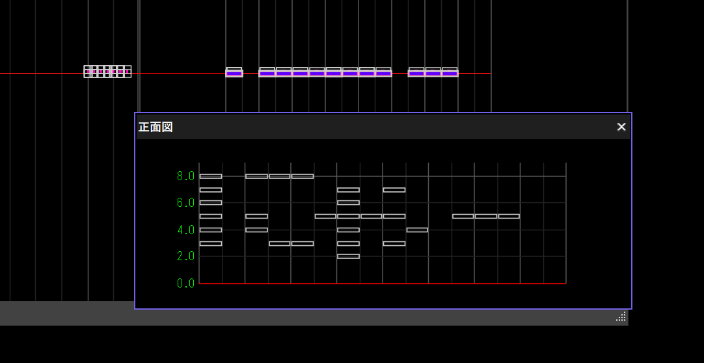Click the 4.0 axis label
The image size is (704, 363).
click(185, 230)
